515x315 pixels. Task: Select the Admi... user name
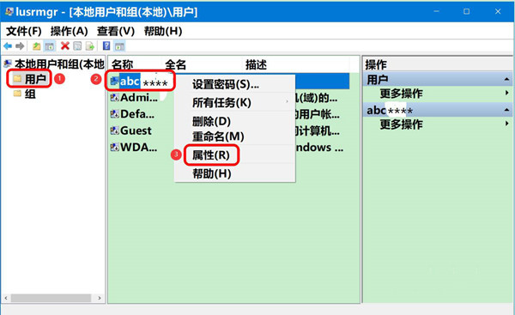[139, 98]
